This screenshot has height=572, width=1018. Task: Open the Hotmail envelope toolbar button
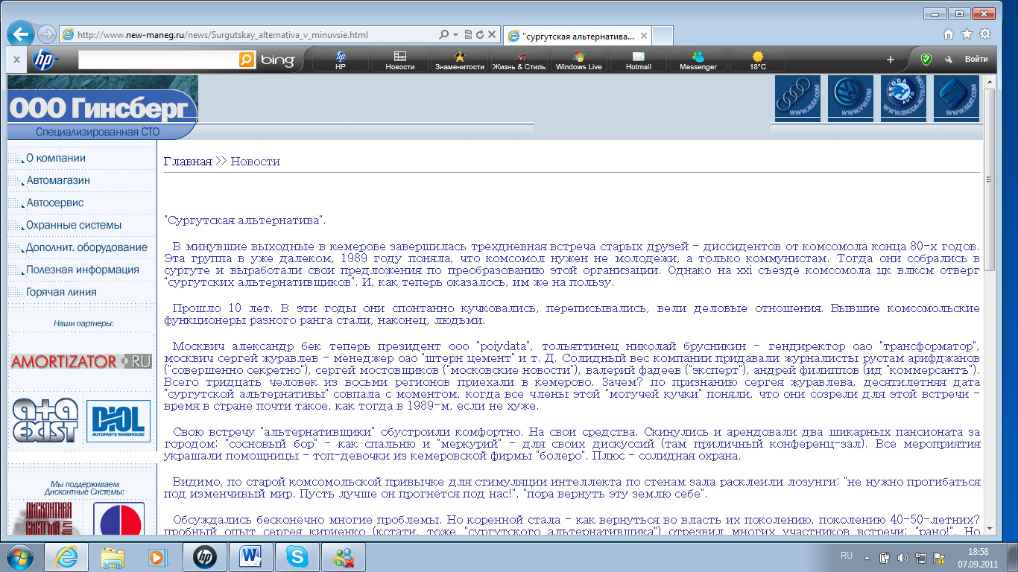(638, 60)
